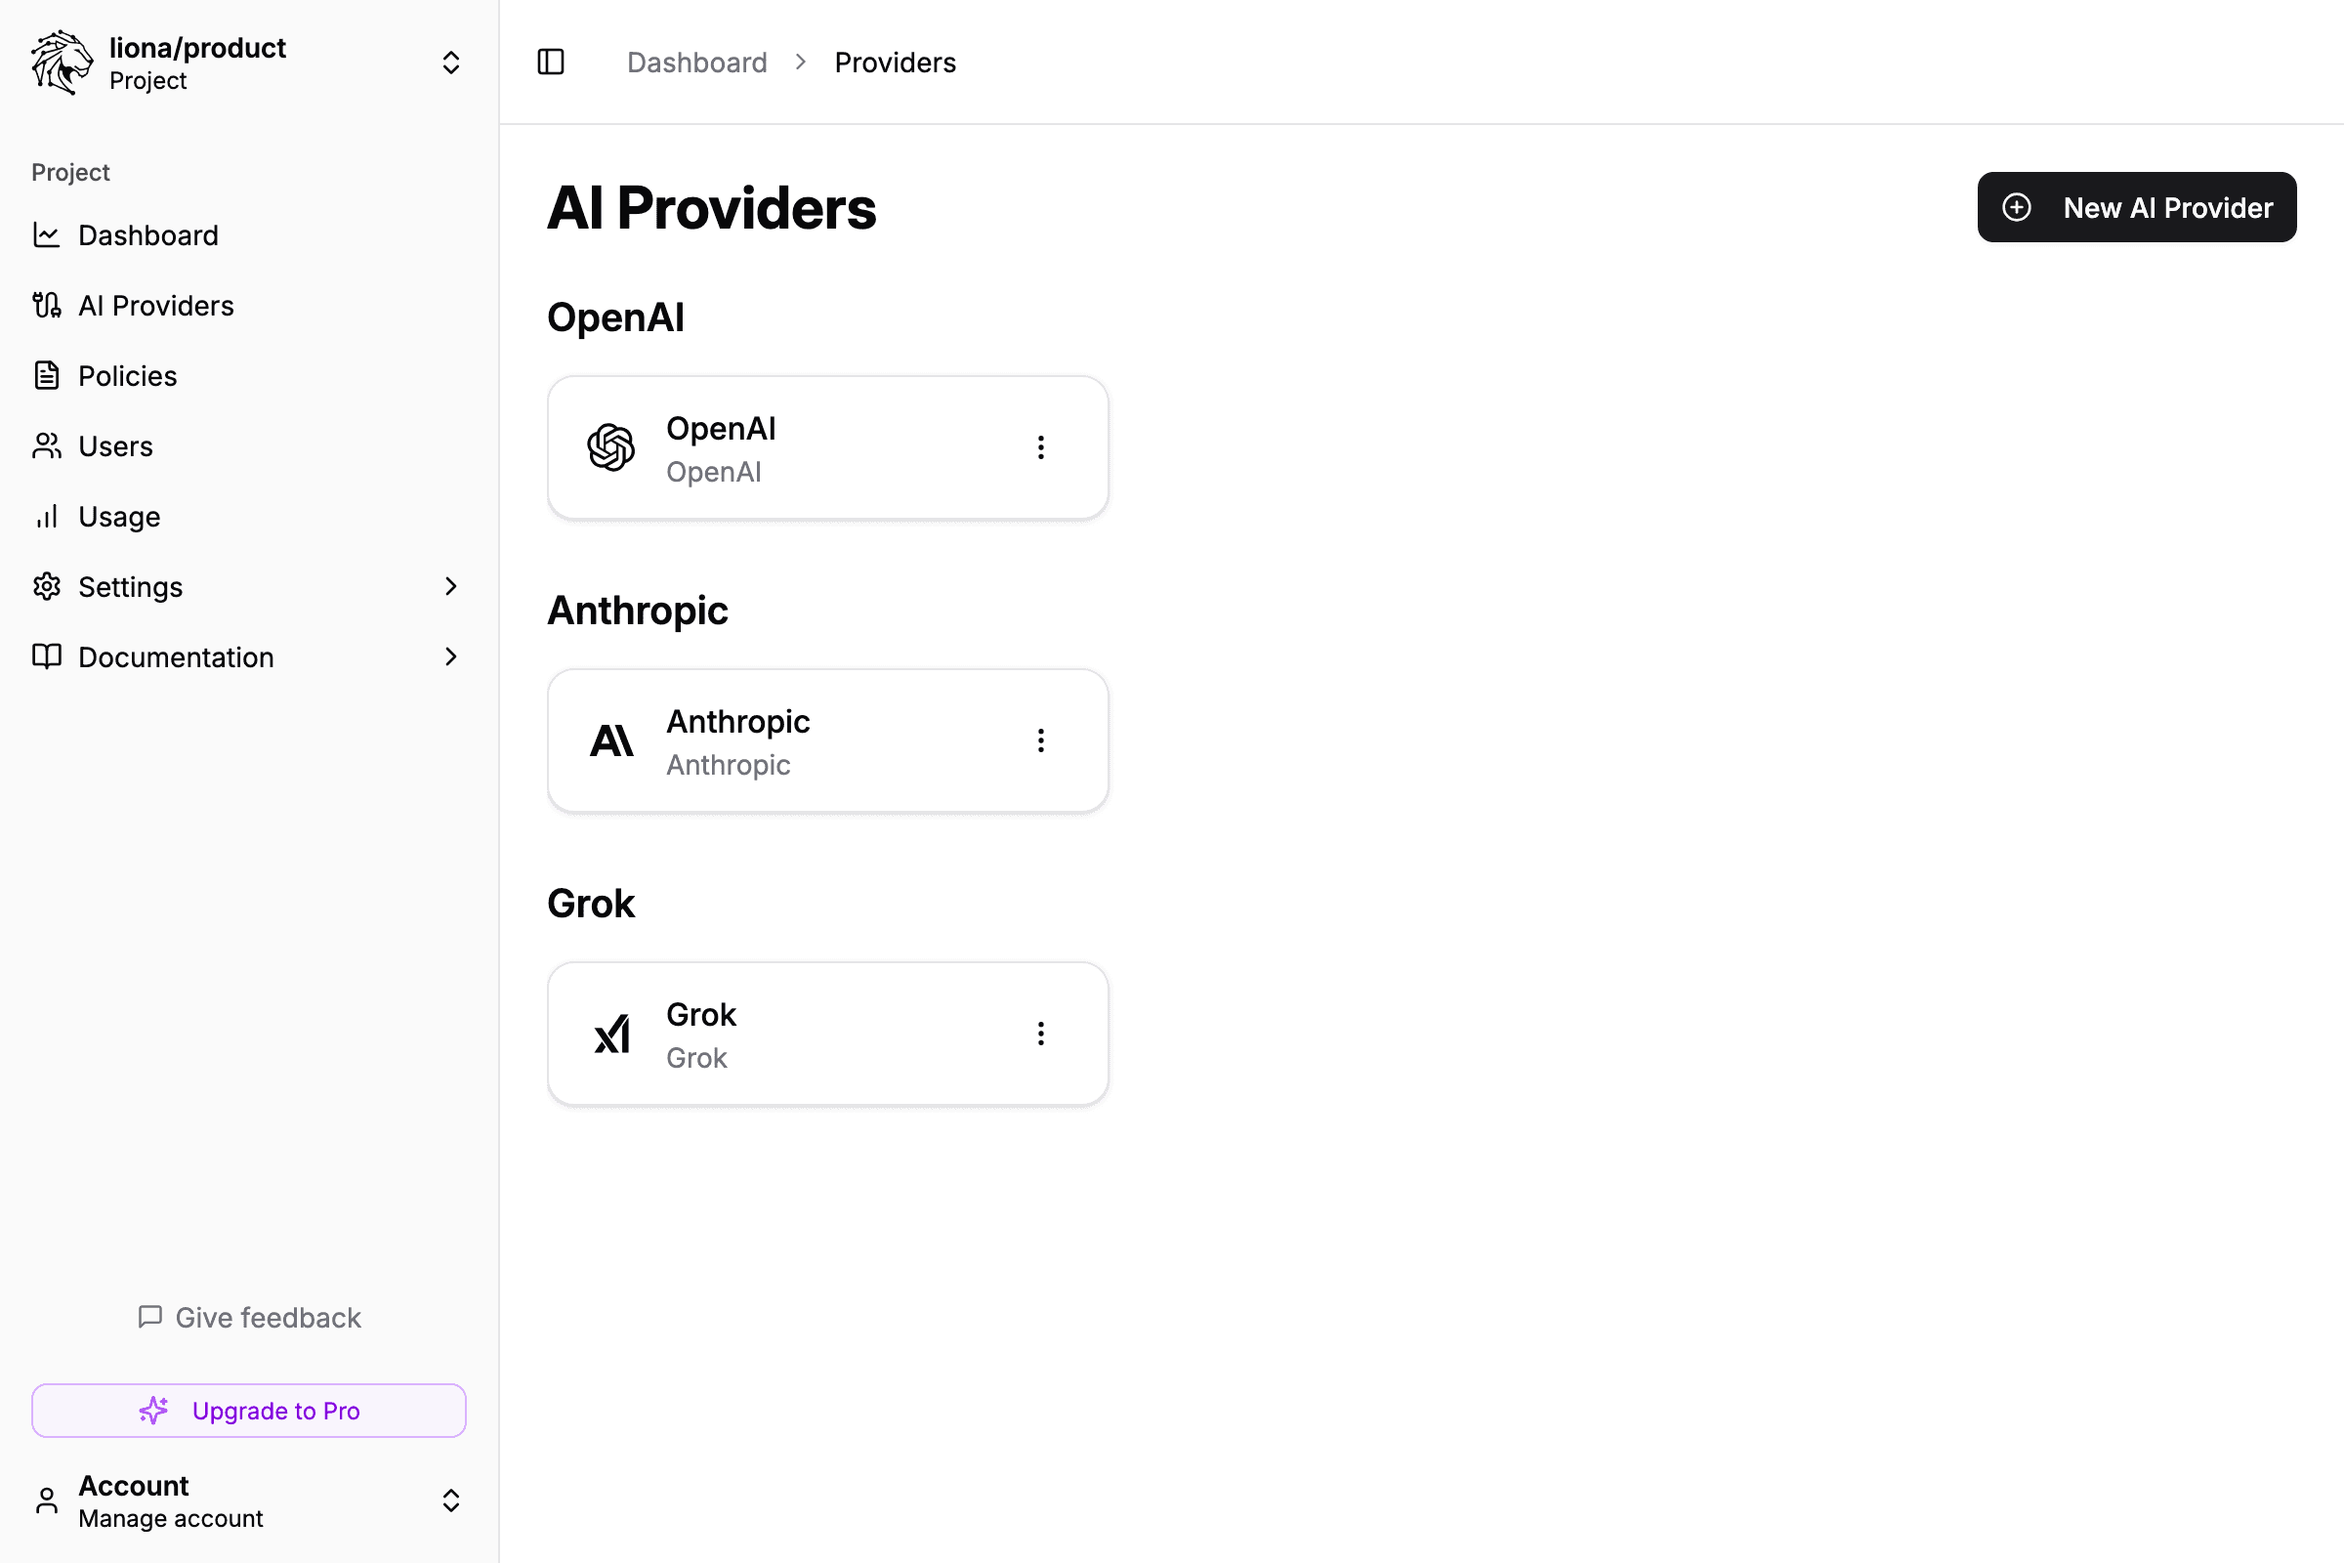Open the Account manage dropdown
This screenshot has width=2344, height=1563.
pyautogui.click(x=249, y=1501)
